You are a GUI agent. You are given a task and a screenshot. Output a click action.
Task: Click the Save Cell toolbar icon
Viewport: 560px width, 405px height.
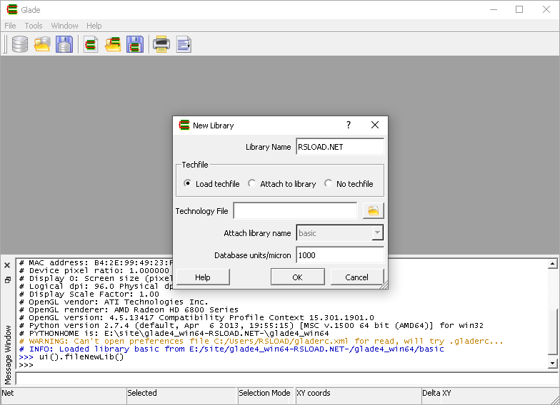(x=135, y=44)
